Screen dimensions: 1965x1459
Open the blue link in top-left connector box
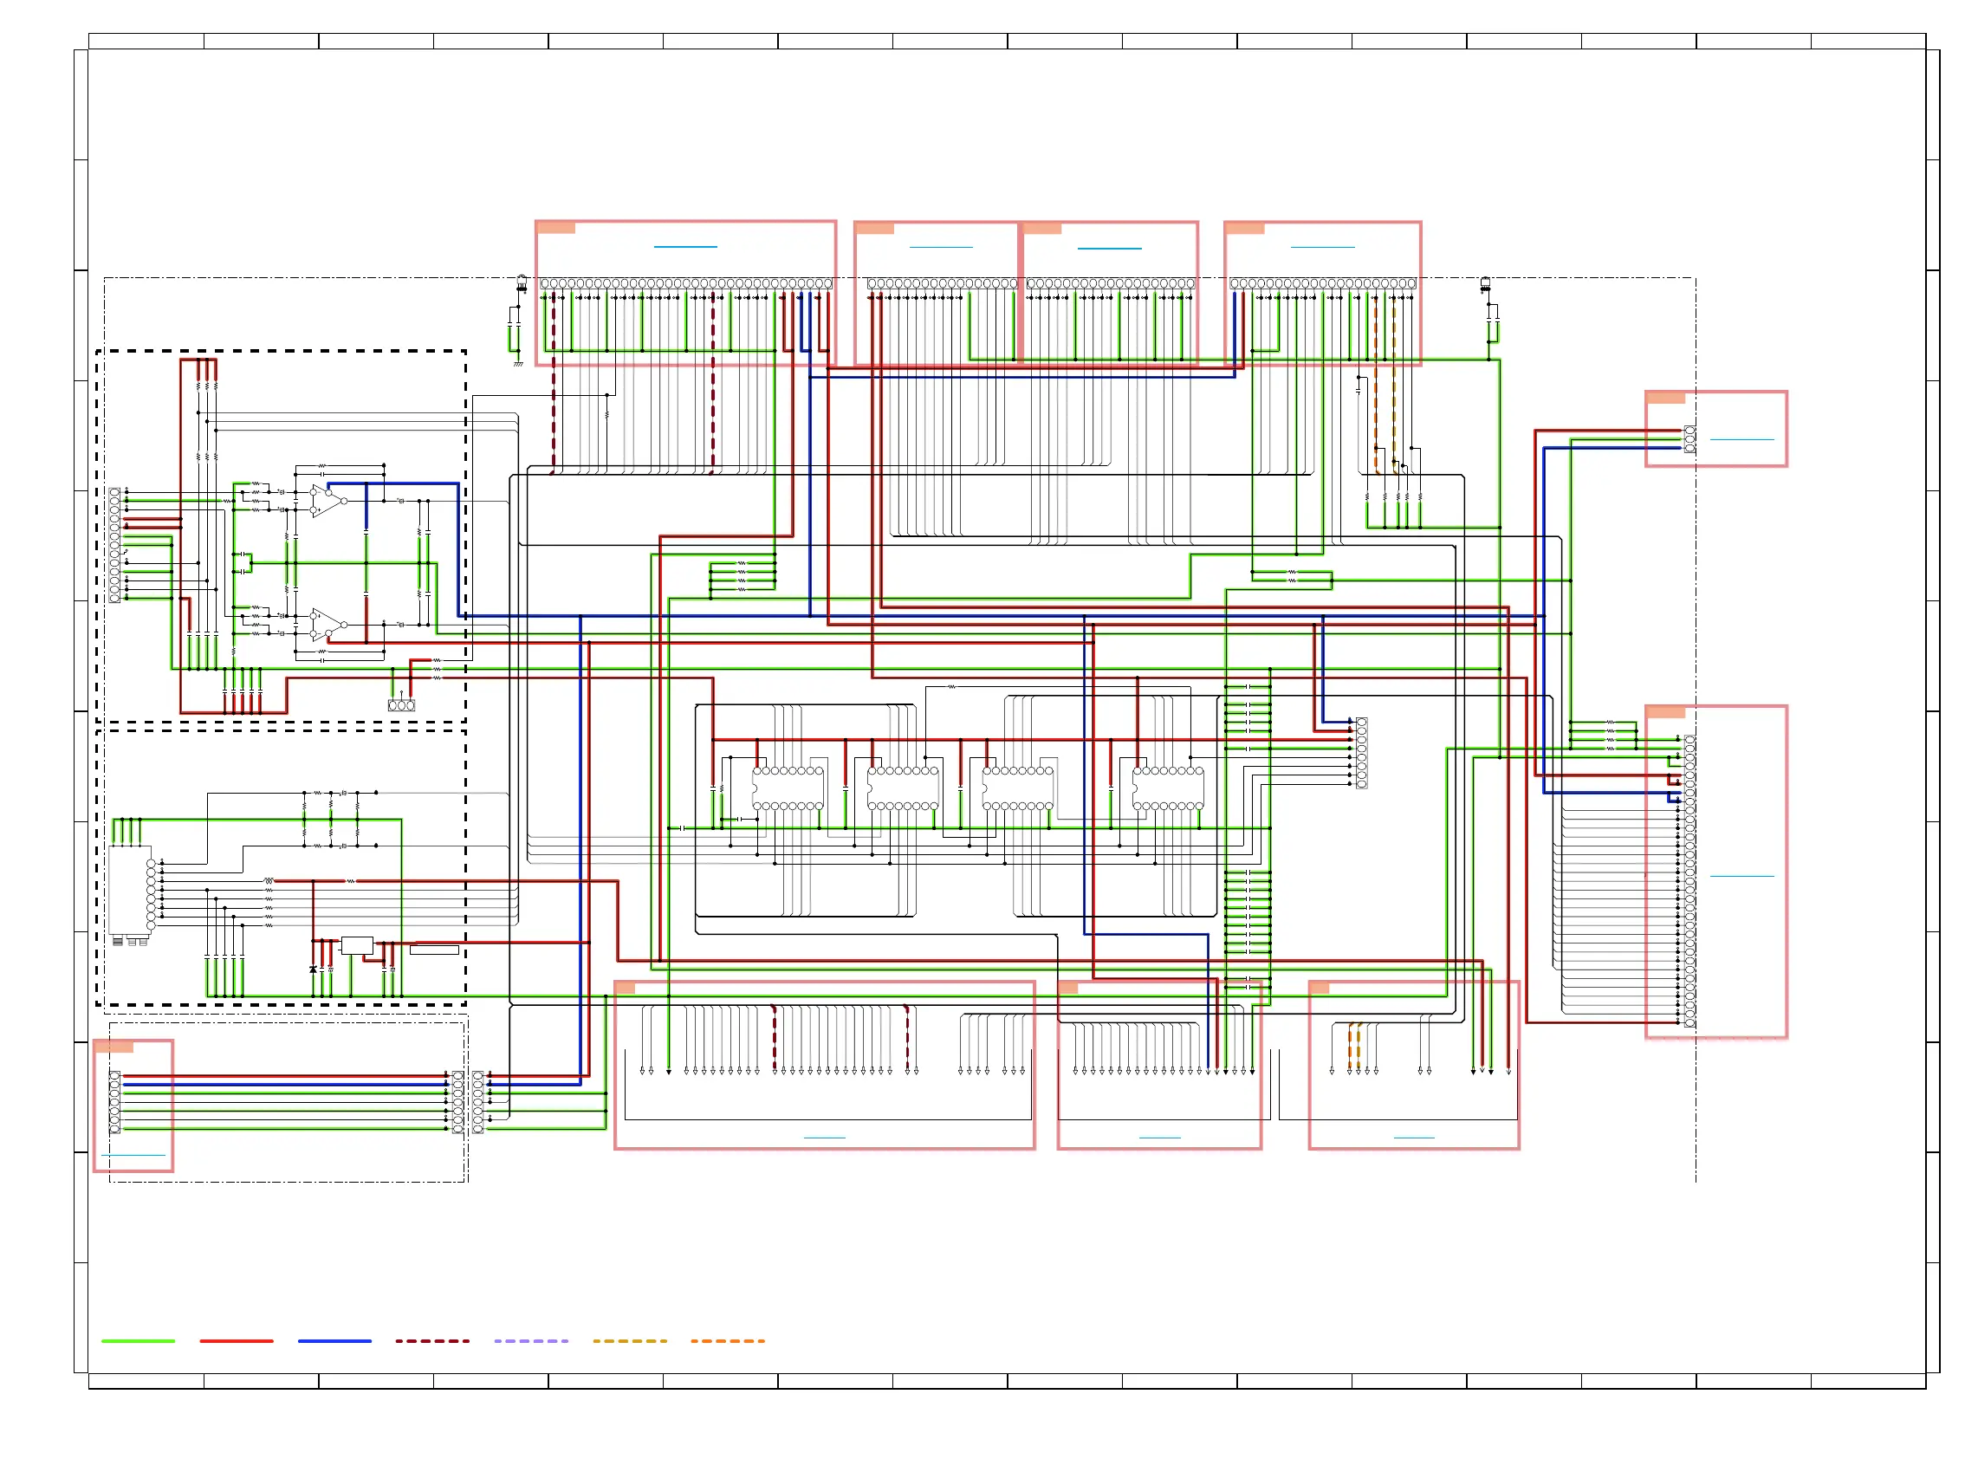pyautogui.click(x=685, y=246)
